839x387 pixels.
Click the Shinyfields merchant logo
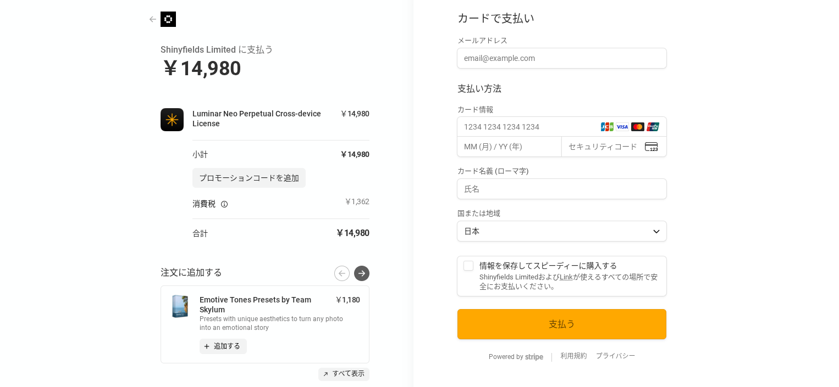[168, 19]
